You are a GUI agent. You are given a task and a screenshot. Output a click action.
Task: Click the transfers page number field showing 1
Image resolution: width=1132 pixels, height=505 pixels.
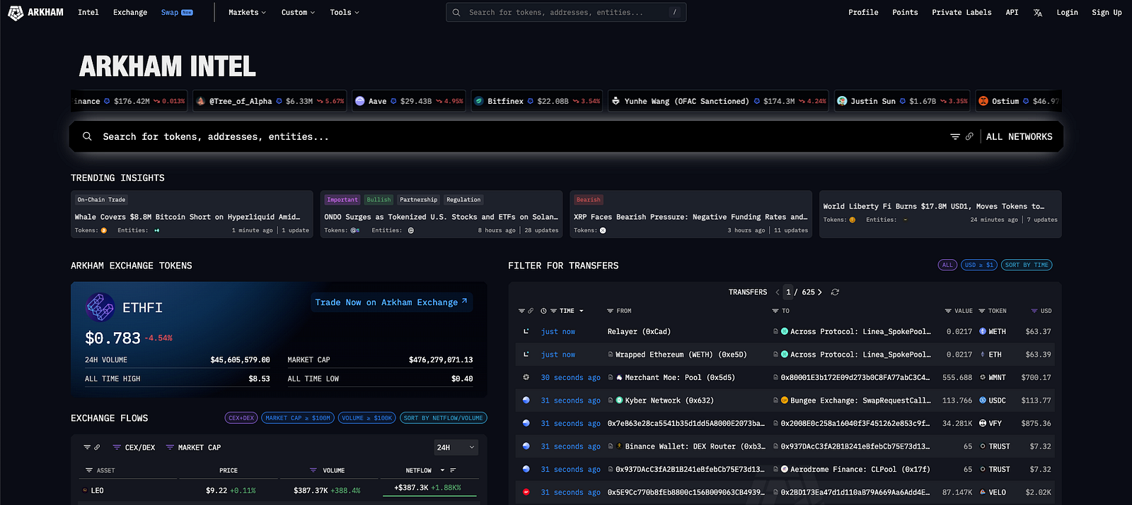click(788, 292)
